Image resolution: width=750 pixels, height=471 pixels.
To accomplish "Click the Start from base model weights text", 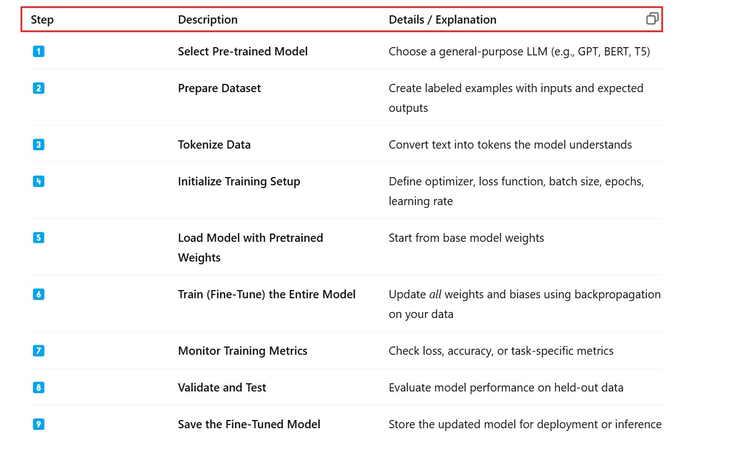I will (466, 238).
